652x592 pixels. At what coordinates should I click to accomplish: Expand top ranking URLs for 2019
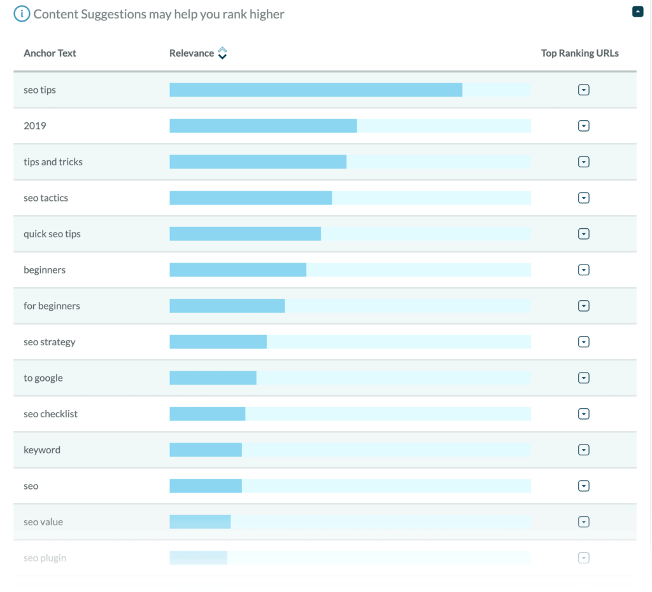[583, 126]
